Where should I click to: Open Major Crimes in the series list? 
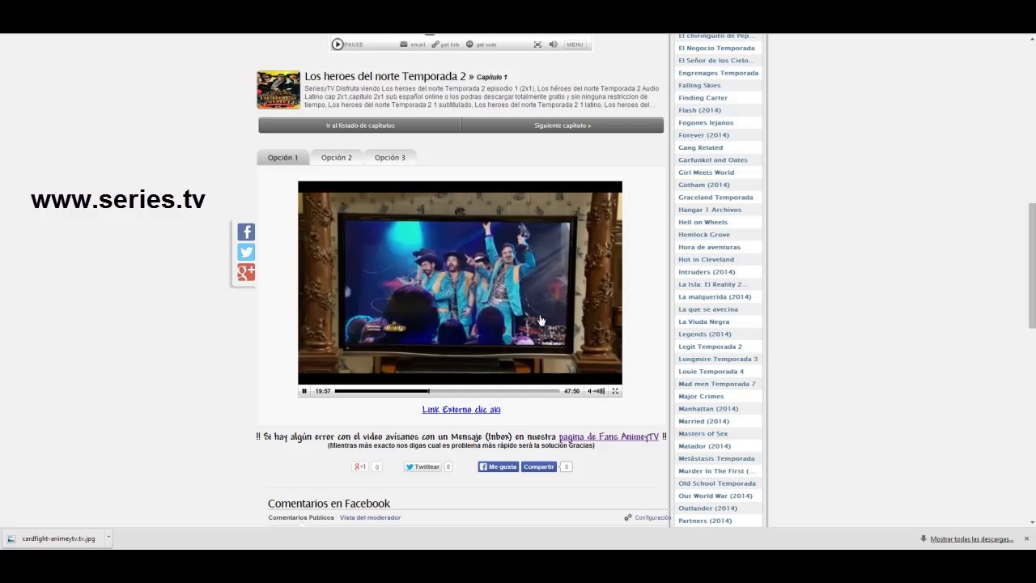[701, 397]
